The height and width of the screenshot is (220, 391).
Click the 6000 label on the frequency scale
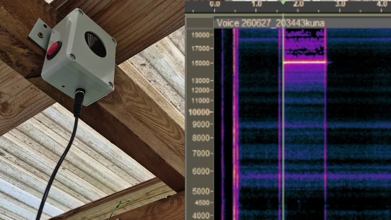201,171
